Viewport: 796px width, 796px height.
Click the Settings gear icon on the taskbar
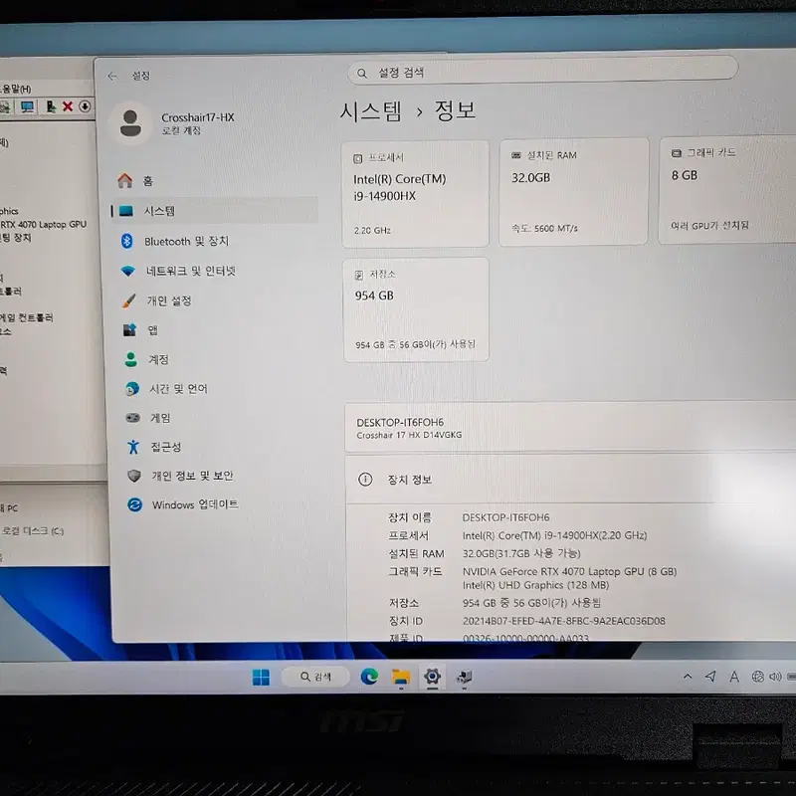(x=432, y=678)
